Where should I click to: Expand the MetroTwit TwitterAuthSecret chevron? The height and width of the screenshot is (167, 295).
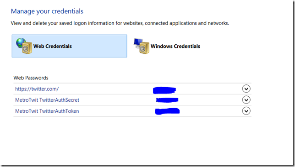246,100
